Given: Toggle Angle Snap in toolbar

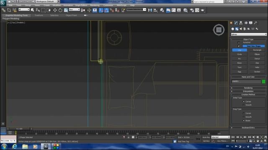Looking at the screenshot, I should (106, 10).
